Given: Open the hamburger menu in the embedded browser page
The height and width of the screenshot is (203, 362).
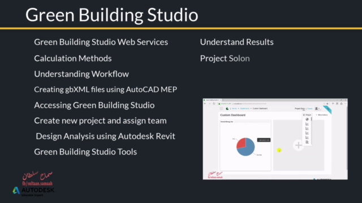Looking at the screenshot, I should point(221,108).
